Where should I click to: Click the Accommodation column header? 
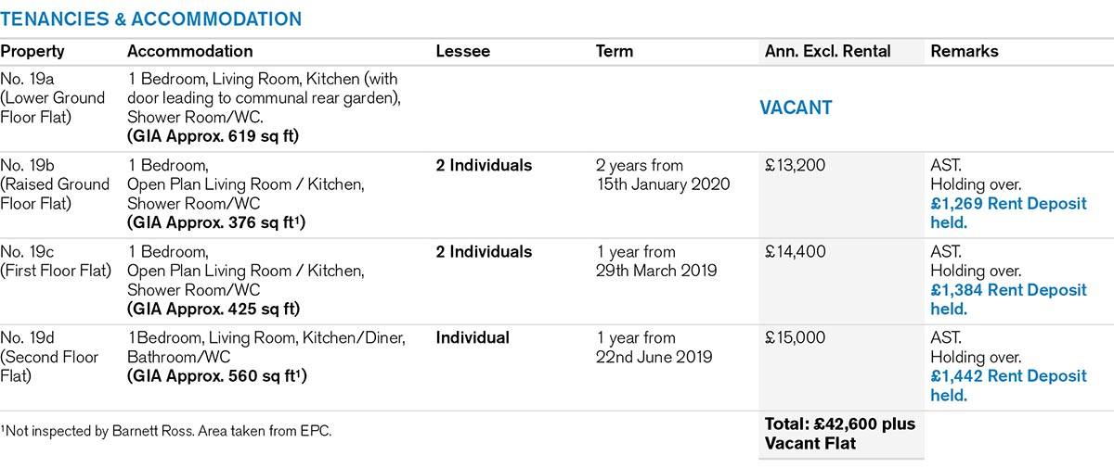(x=189, y=52)
